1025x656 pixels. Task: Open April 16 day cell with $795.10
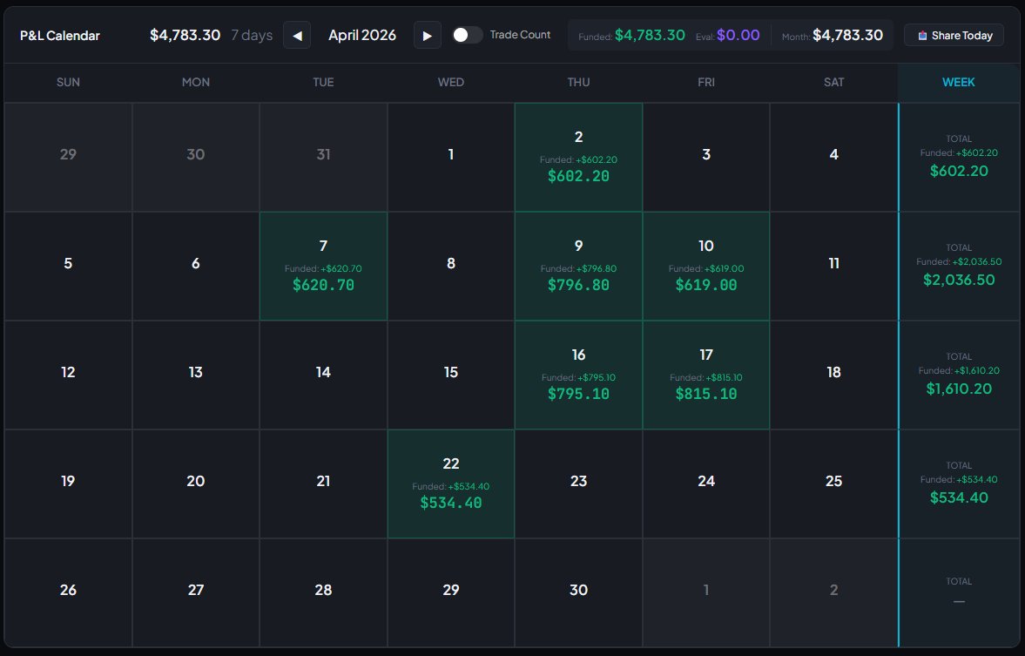pos(578,375)
